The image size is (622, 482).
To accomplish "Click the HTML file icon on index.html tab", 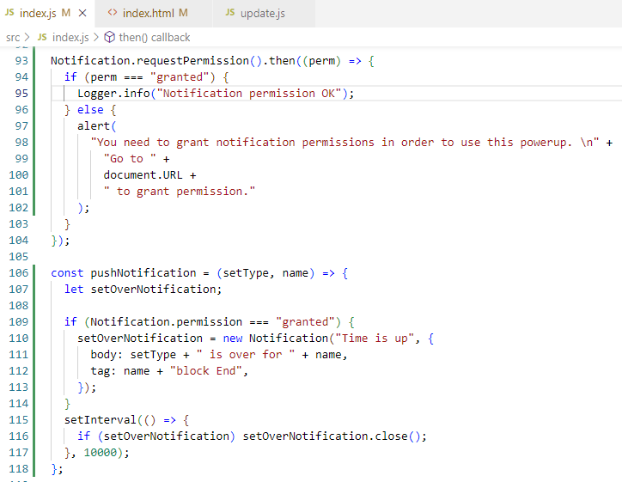I will click(x=113, y=13).
